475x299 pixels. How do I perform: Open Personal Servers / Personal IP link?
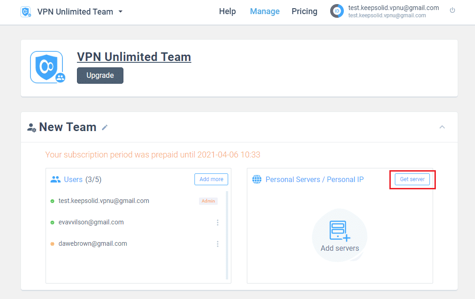(x=314, y=179)
